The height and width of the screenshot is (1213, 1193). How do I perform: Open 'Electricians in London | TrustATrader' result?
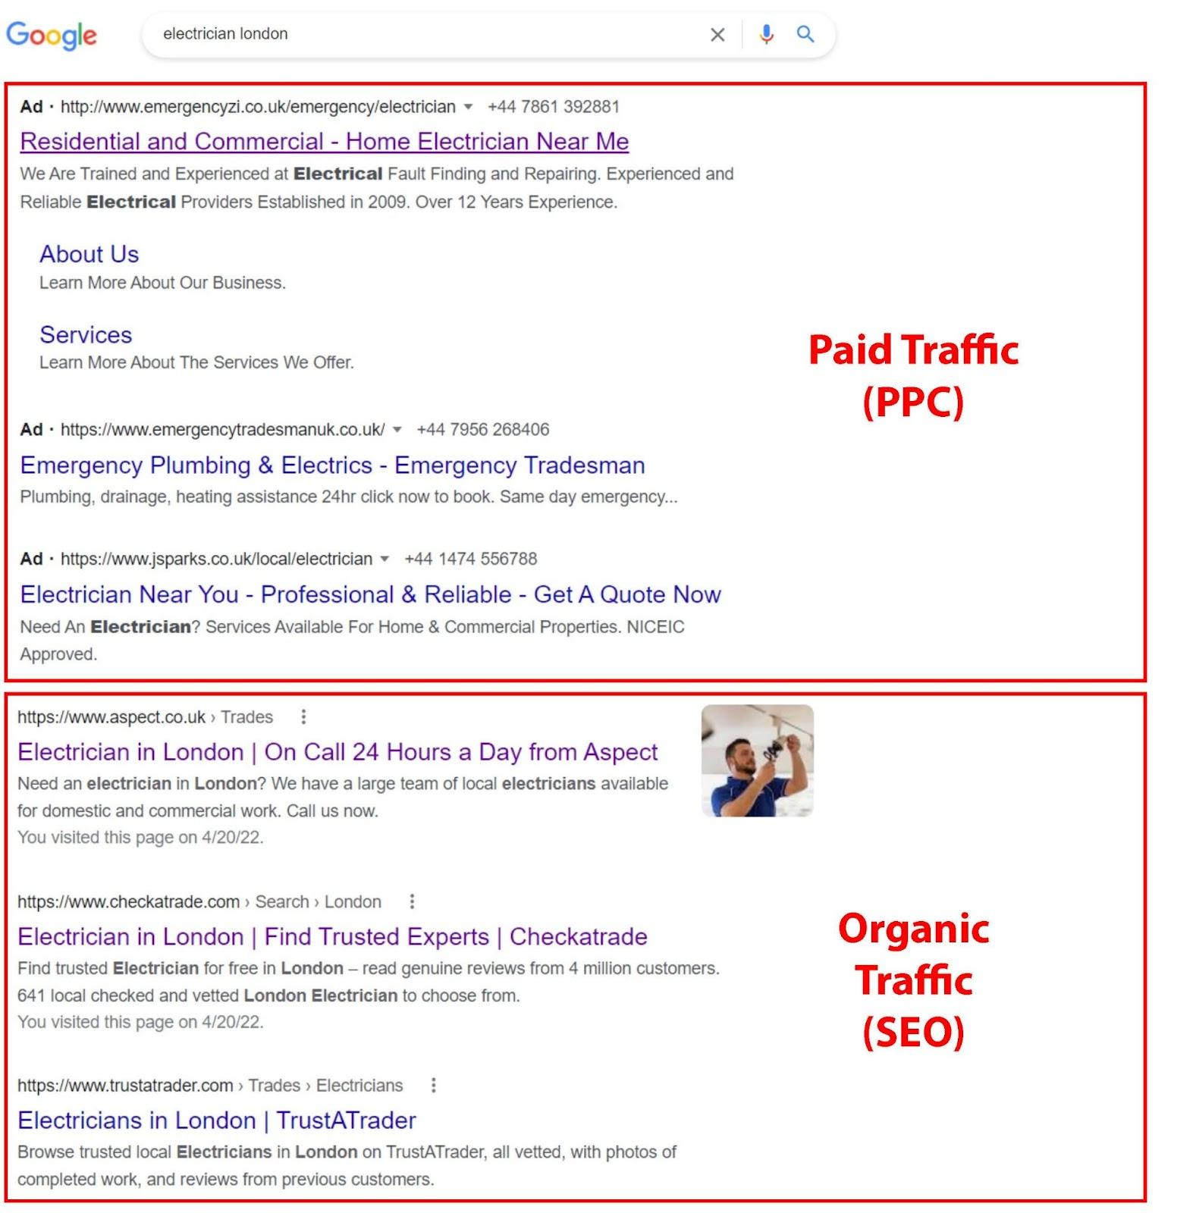point(217,1121)
